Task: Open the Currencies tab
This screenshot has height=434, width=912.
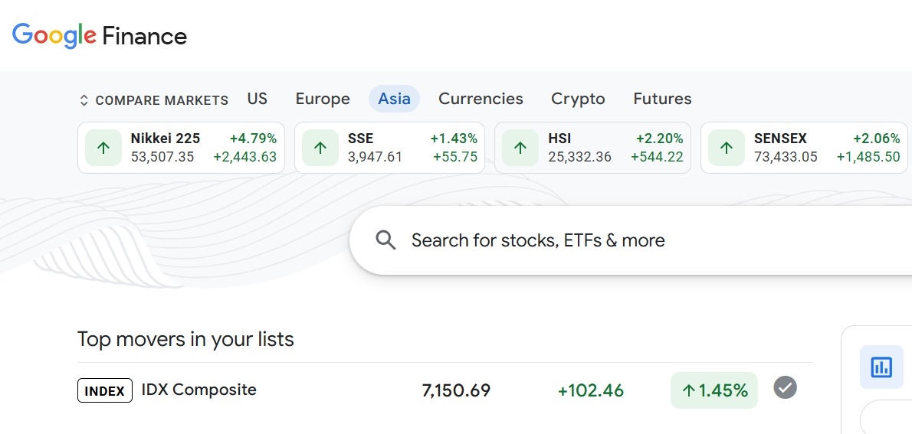Action: (x=481, y=99)
